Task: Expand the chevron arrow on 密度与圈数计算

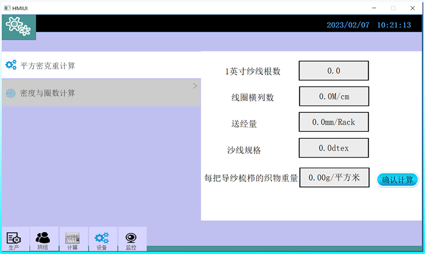Action: (x=195, y=86)
